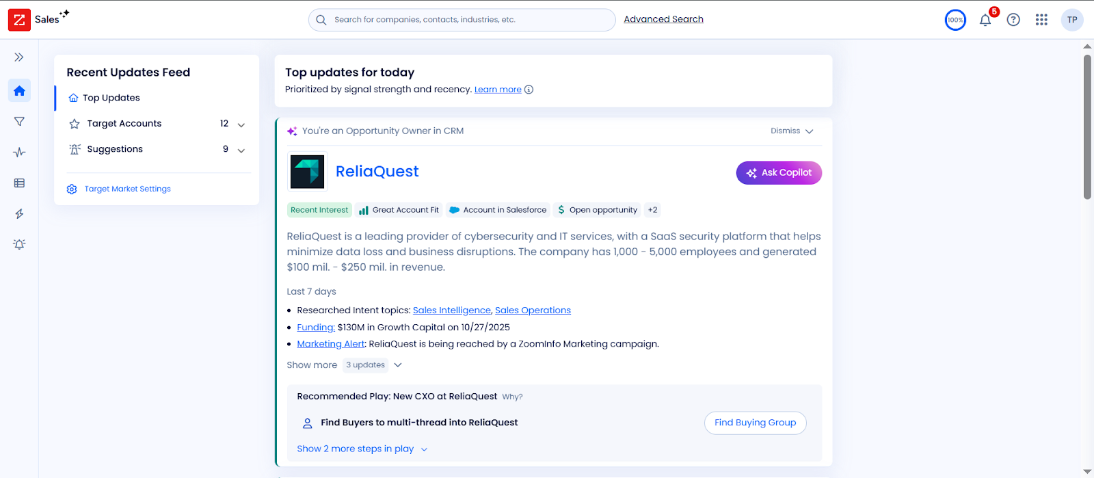Click the lightning bolt sidebar icon

point(19,214)
